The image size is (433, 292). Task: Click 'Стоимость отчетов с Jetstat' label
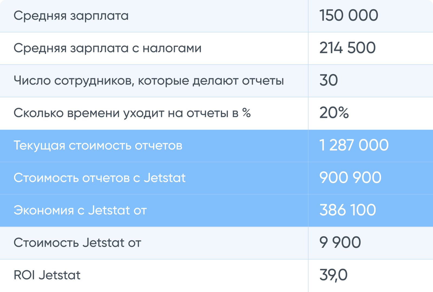100,178
